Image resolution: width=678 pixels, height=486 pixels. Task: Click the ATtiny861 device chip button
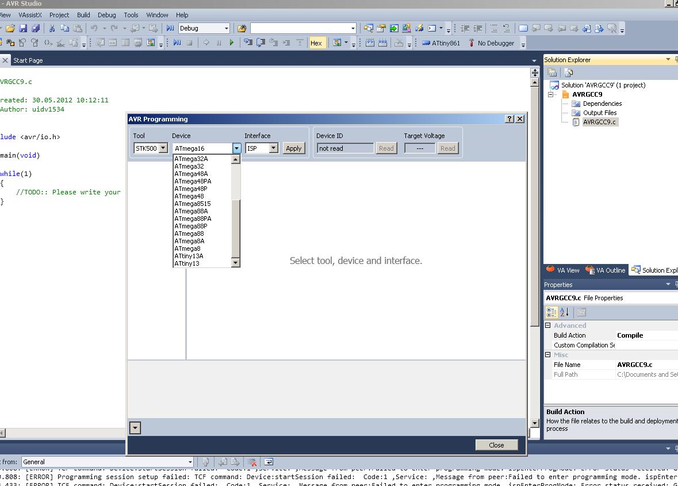click(441, 43)
